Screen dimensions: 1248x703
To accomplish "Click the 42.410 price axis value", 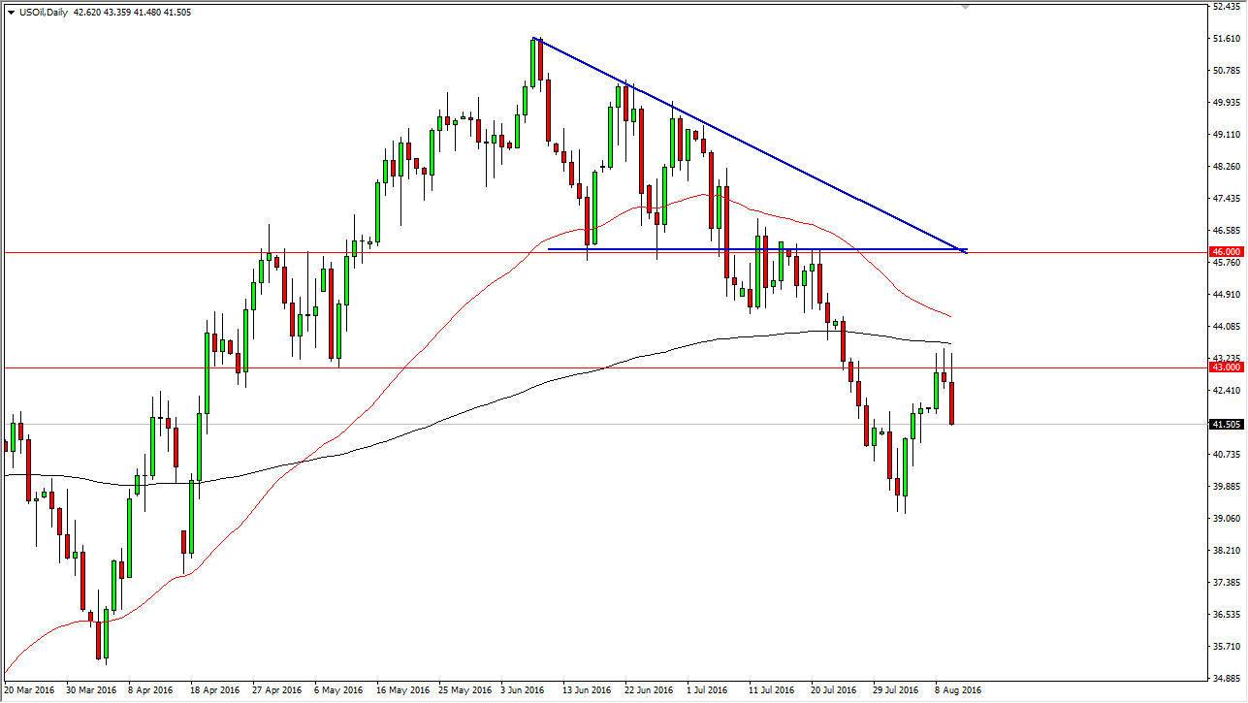I will click(1227, 390).
